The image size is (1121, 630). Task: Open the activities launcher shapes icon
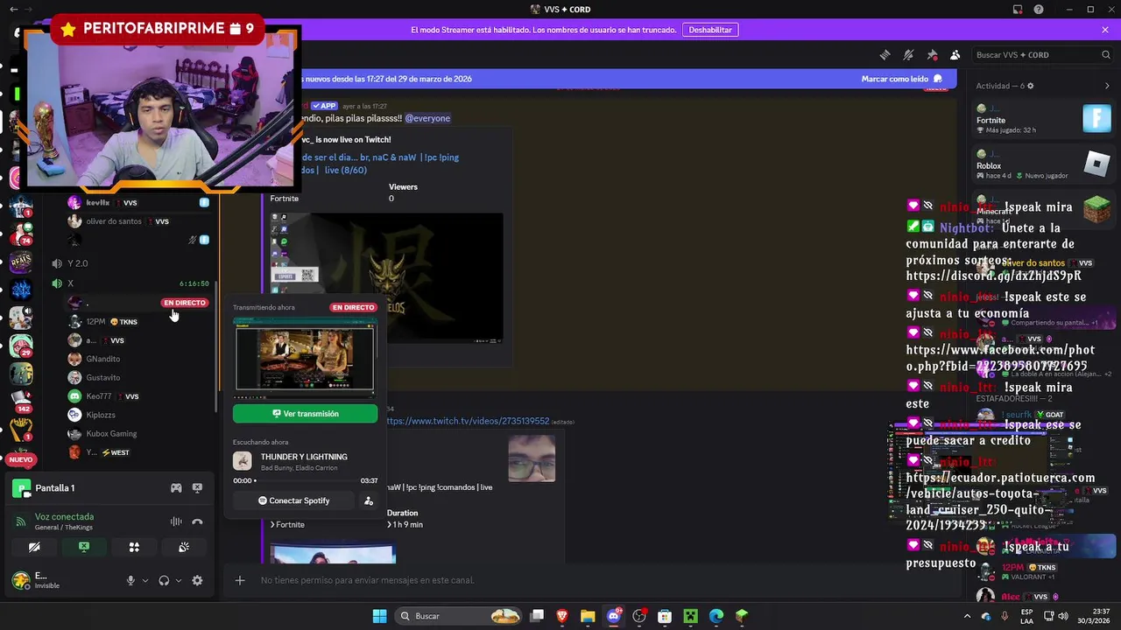pyautogui.click(x=134, y=547)
